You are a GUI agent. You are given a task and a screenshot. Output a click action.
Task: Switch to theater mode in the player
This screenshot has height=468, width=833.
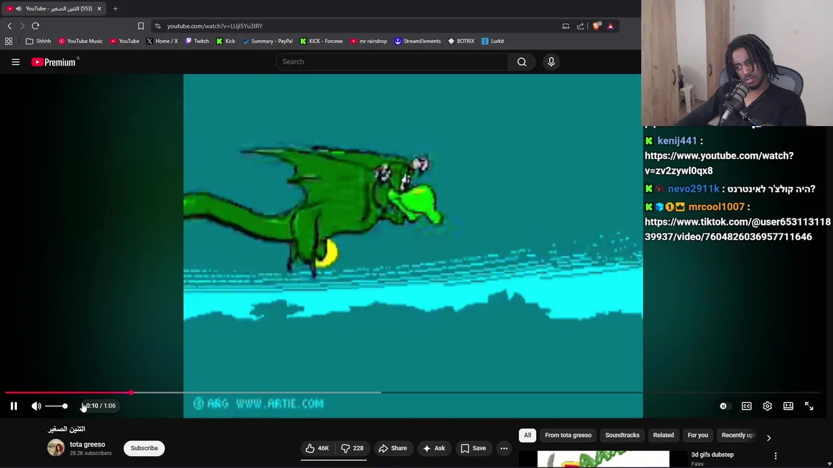click(x=788, y=406)
